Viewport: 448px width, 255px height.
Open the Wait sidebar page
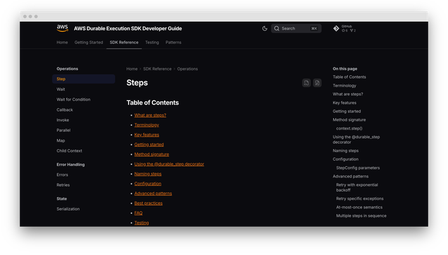pos(61,89)
